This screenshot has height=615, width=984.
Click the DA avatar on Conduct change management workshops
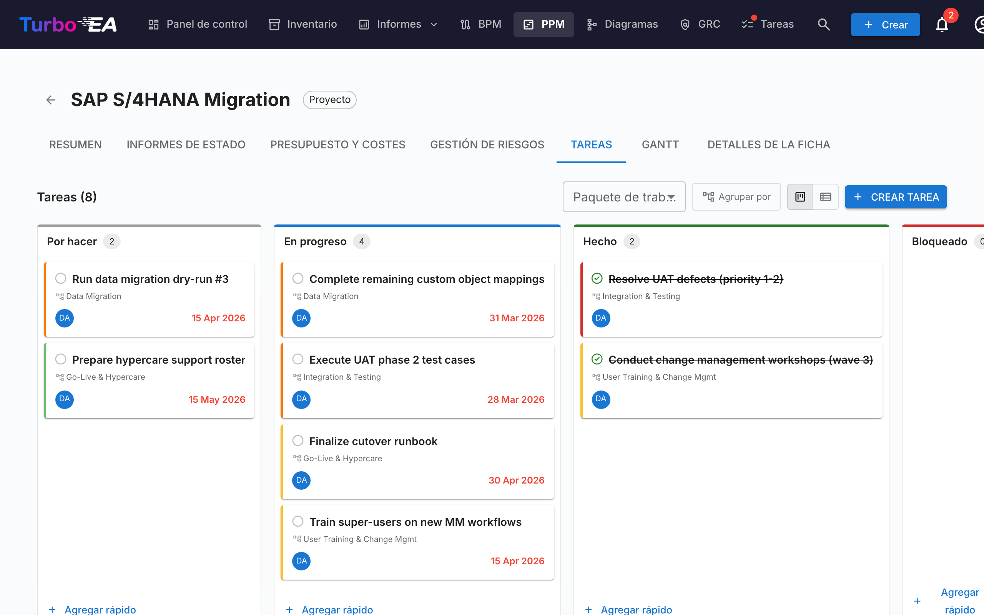pos(601,399)
